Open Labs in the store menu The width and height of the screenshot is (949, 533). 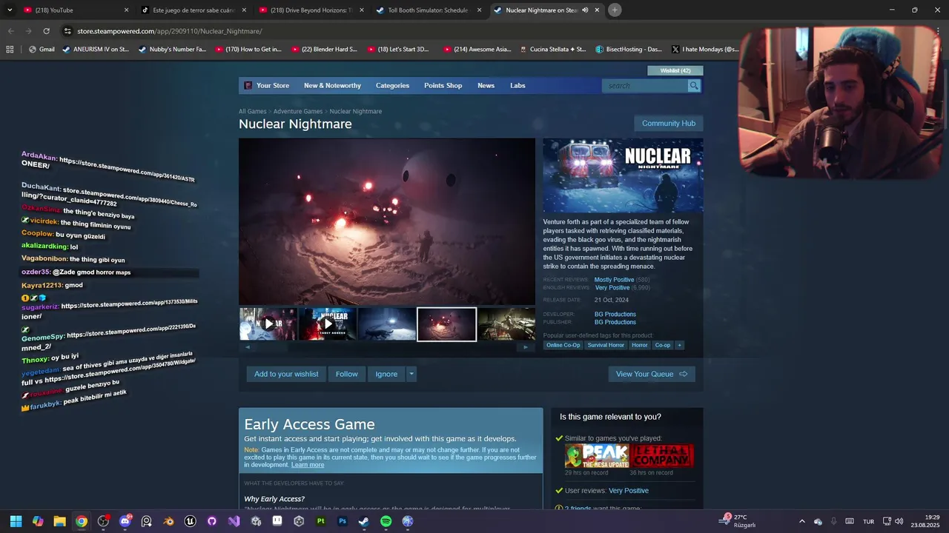coord(518,86)
